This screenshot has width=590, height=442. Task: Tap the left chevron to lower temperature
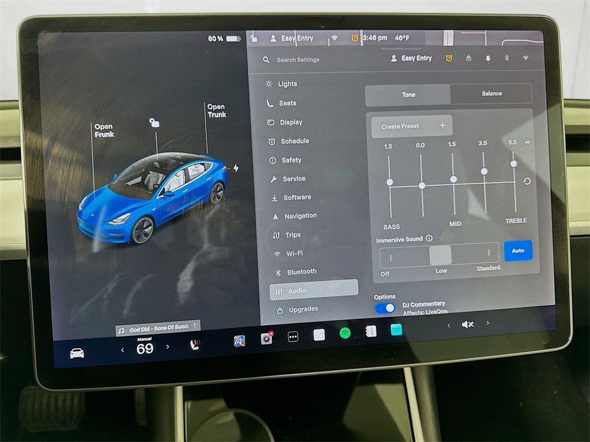click(122, 348)
